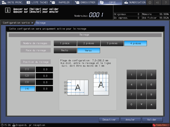Tap keypad digit 9
Screen dimensions: 170x127
pos(151,95)
